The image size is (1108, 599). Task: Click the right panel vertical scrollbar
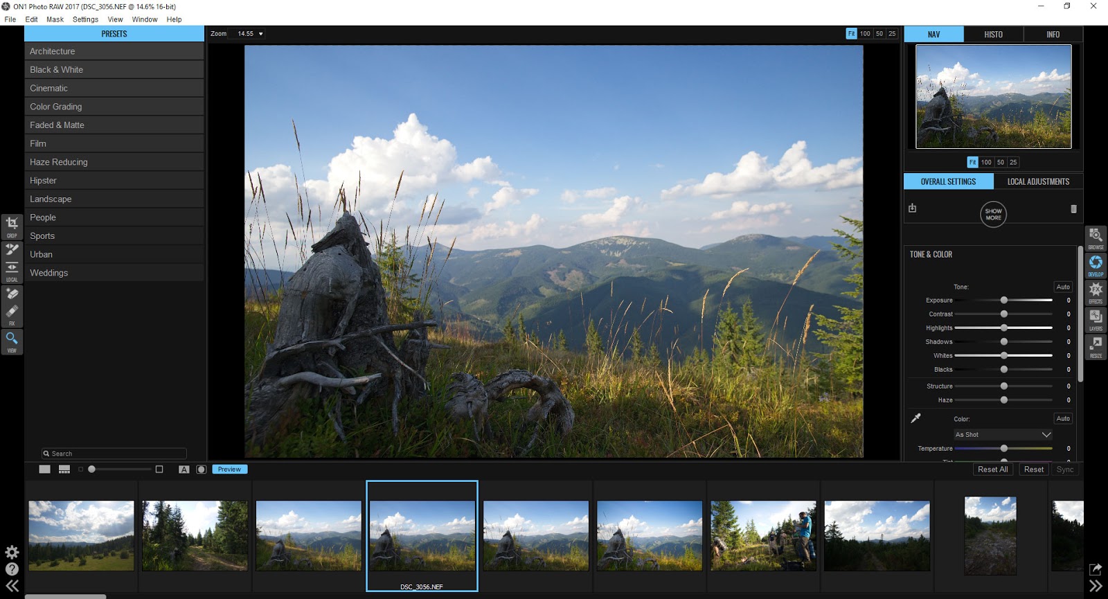pos(1080,313)
